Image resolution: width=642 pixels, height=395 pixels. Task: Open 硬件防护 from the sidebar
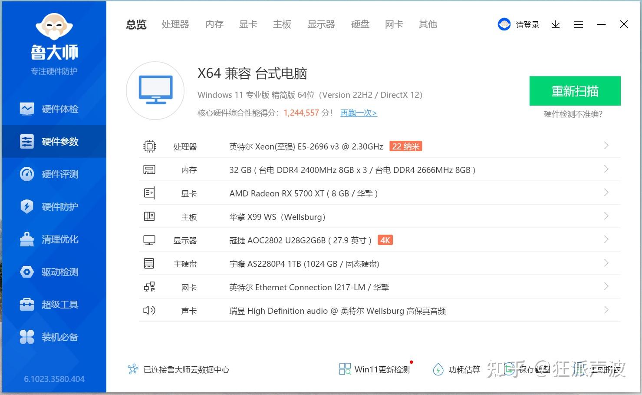point(54,206)
